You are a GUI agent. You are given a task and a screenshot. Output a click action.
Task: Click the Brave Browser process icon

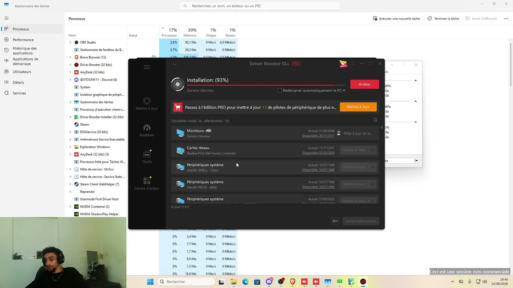pyautogui.click(x=76, y=57)
